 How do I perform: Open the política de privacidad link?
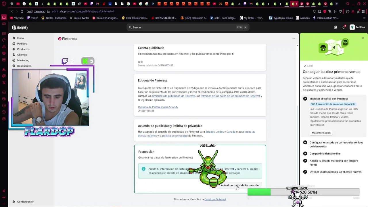point(175,136)
